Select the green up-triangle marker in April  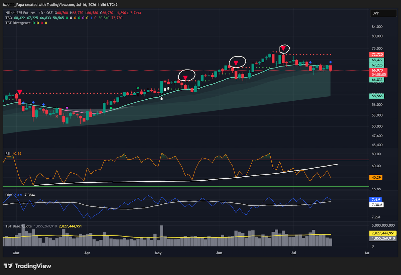pyautogui.click(x=111, y=108)
